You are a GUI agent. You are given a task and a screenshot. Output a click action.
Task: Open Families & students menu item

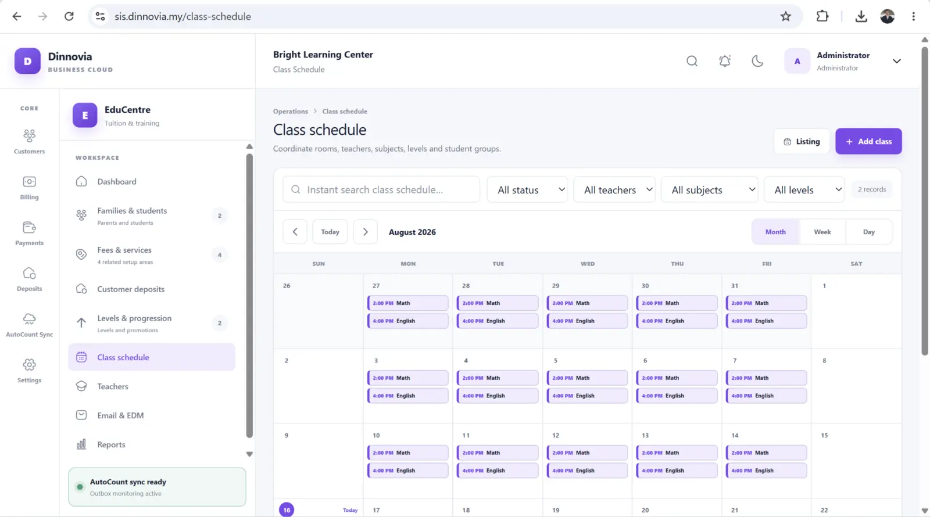click(152, 216)
